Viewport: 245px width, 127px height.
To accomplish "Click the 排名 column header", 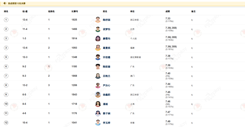I will pos(6,11).
